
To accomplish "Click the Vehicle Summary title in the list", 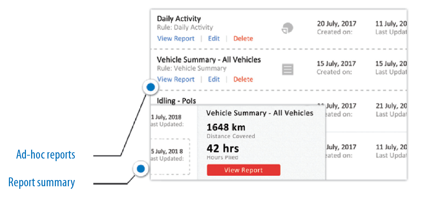I will [209, 60].
